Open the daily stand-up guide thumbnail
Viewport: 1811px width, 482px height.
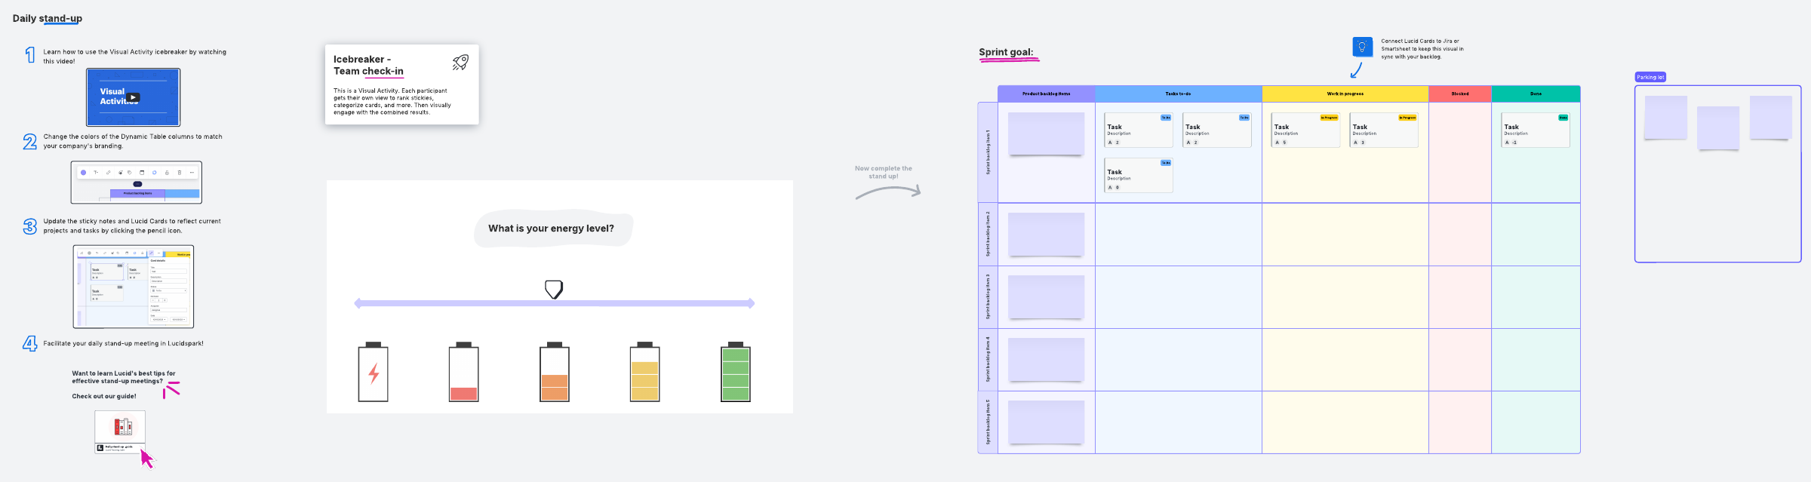pyautogui.click(x=120, y=431)
